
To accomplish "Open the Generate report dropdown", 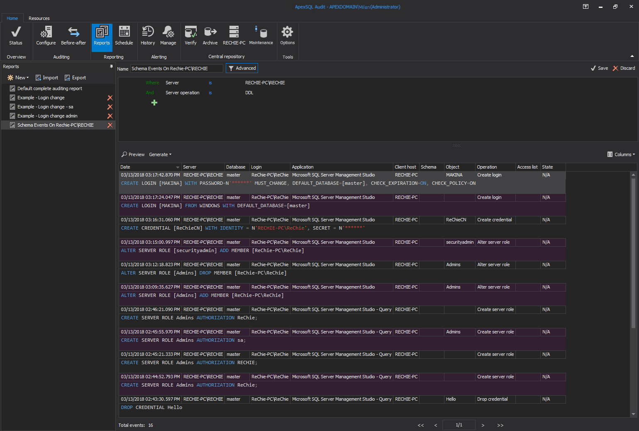I will point(160,154).
